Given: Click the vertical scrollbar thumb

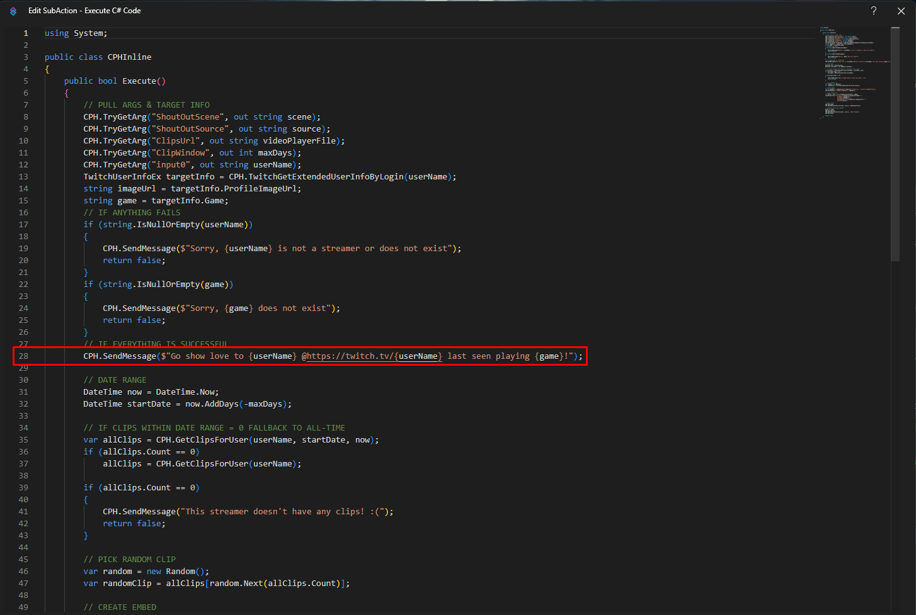Looking at the screenshot, I should click(x=895, y=144).
